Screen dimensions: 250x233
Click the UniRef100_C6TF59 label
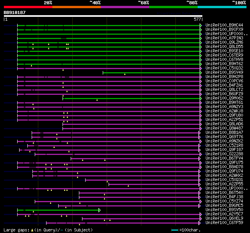point(224,223)
